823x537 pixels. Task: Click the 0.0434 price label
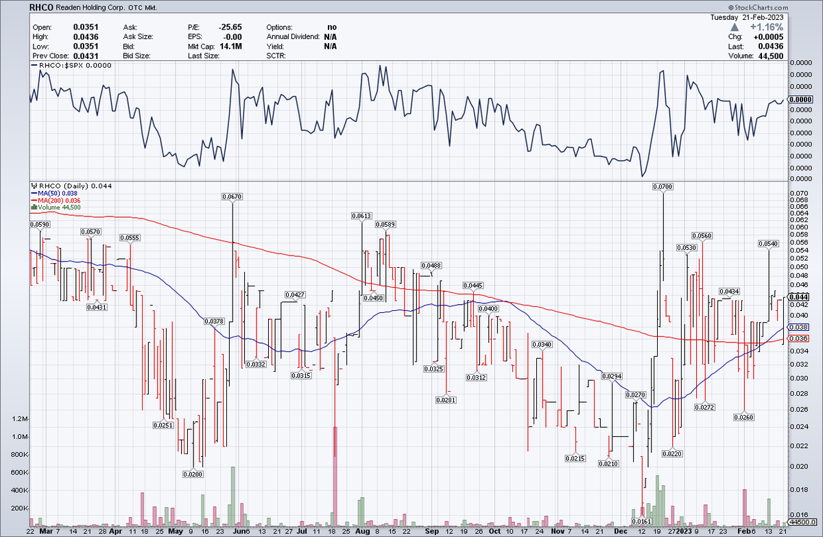tap(729, 292)
